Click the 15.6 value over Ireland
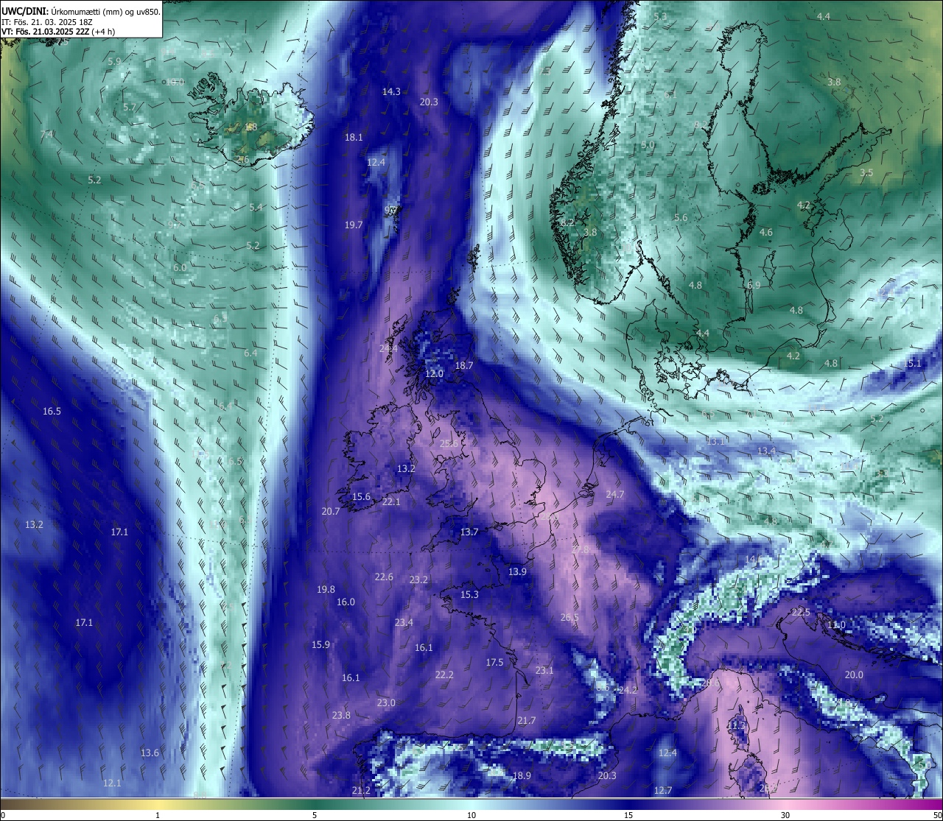Image resolution: width=943 pixels, height=821 pixels. tap(361, 497)
